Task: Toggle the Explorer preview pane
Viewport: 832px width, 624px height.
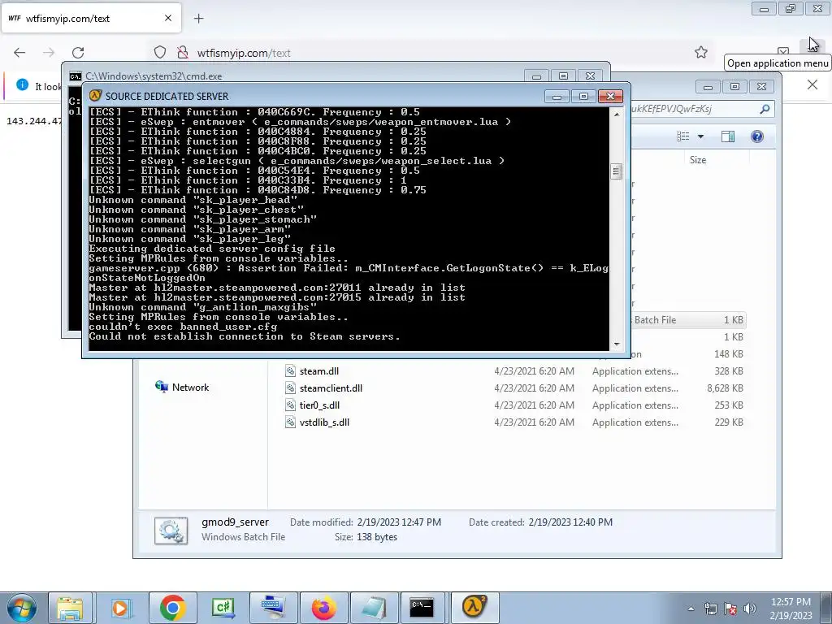Action: pos(728,136)
